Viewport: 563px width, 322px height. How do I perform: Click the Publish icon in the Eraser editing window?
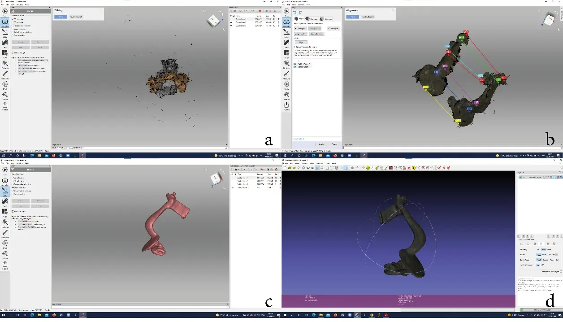[x=5, y=106]
